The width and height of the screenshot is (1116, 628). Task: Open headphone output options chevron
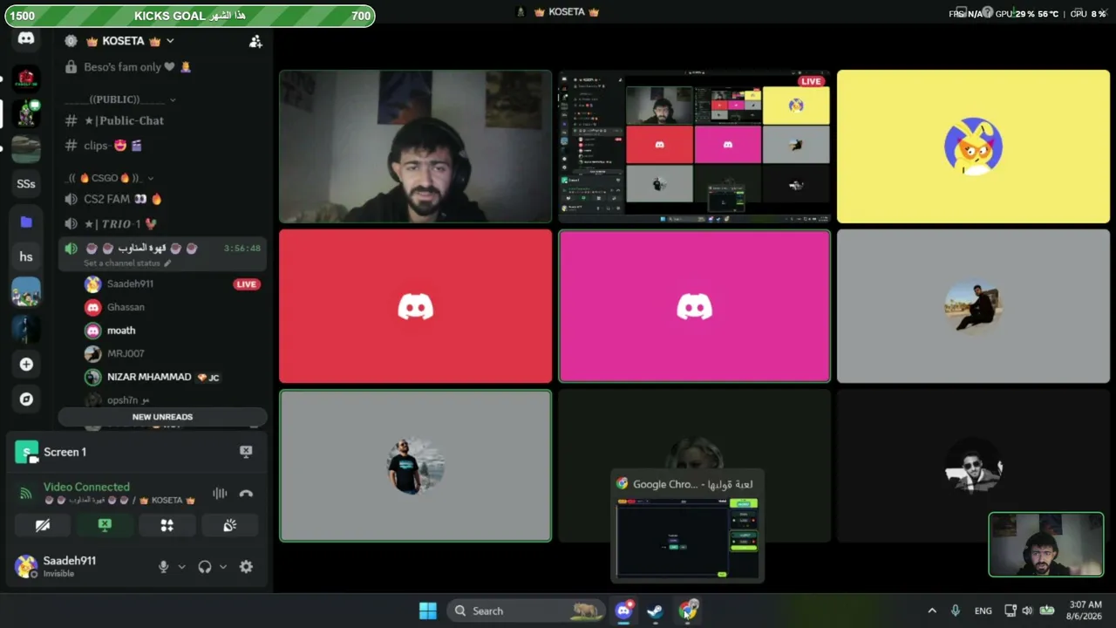tap(223, 566)
